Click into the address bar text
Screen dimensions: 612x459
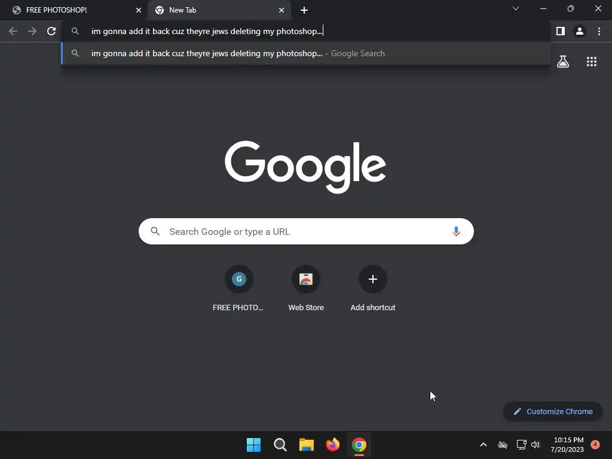point(207,31)
